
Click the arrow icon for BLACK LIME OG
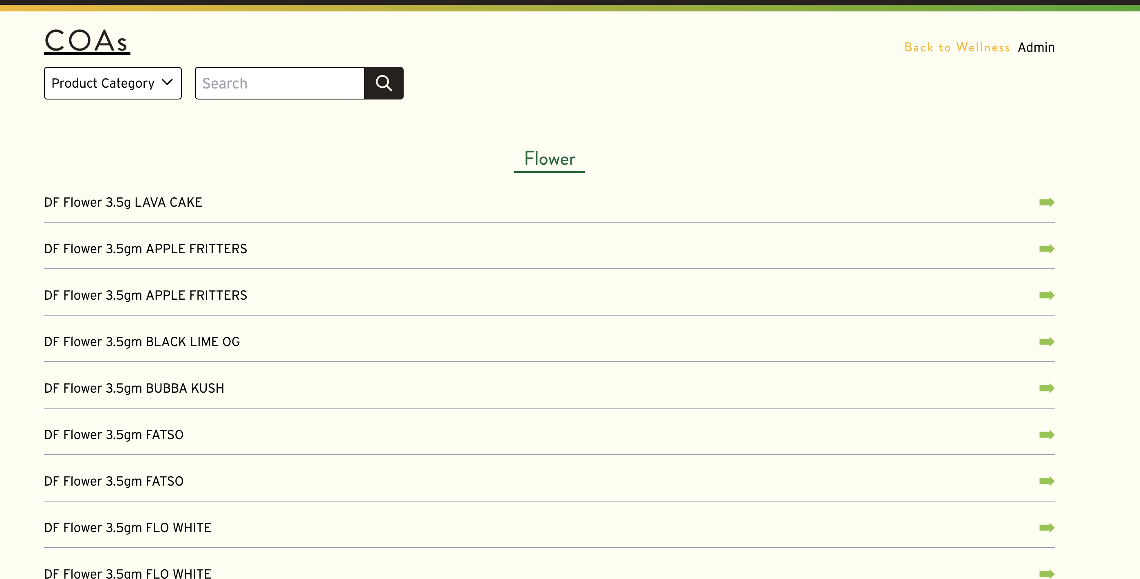click(x=1047, y=342)
